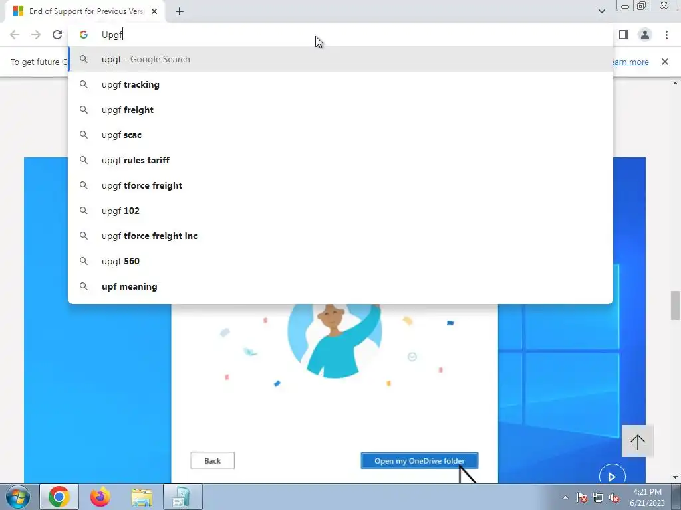Choose the 'upgf freight' suggestion
681x510 pixels.
point(340,110)
